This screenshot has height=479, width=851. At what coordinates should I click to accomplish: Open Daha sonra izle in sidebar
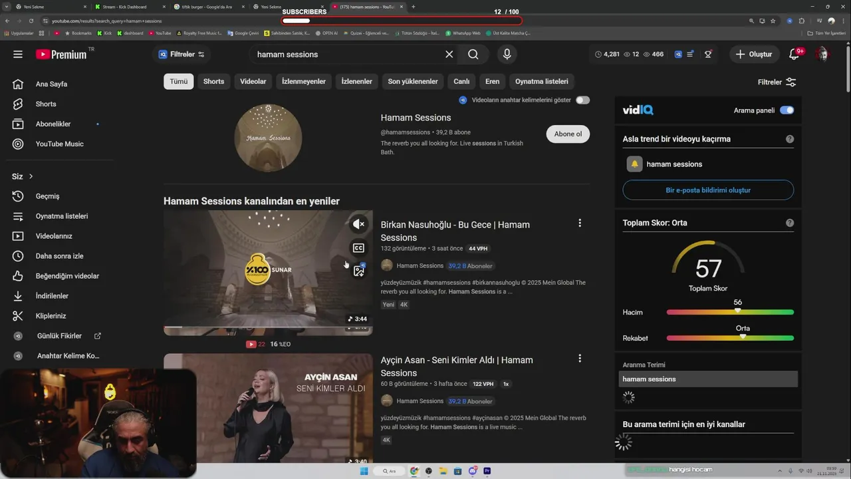(x=60, y=256)
